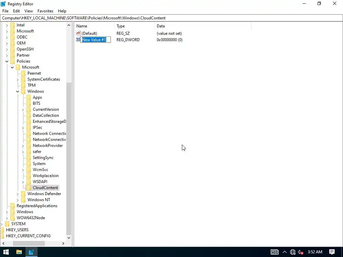Expand the SystemCertificates key
This screenshot has height=257, width=343.
point(17,80)
